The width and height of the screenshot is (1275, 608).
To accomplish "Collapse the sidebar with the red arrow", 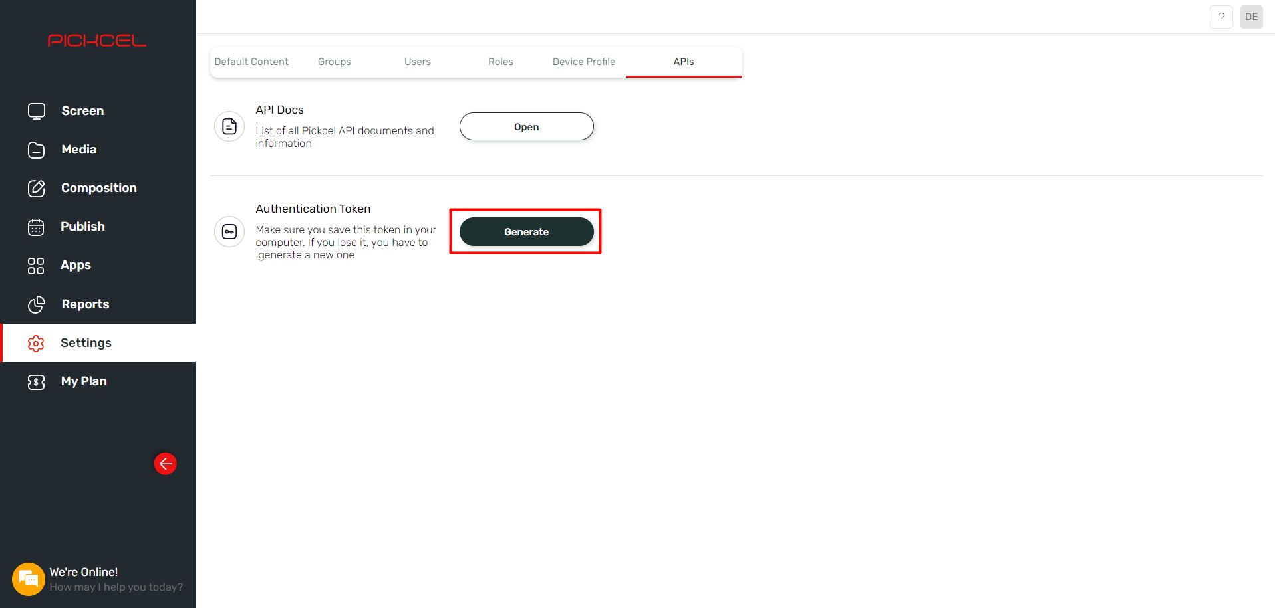I will pyautogui.click(x=165, y=463).
